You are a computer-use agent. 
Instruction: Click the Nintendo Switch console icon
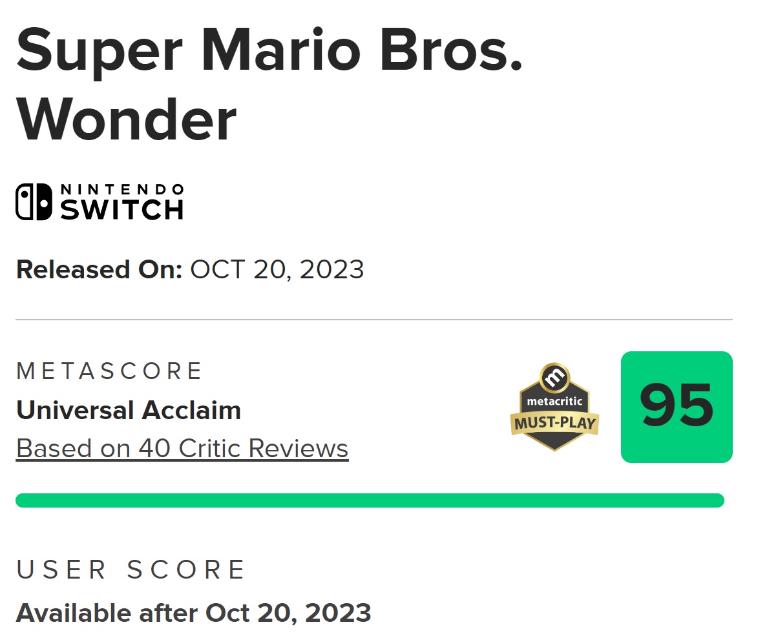click(34, 202)
